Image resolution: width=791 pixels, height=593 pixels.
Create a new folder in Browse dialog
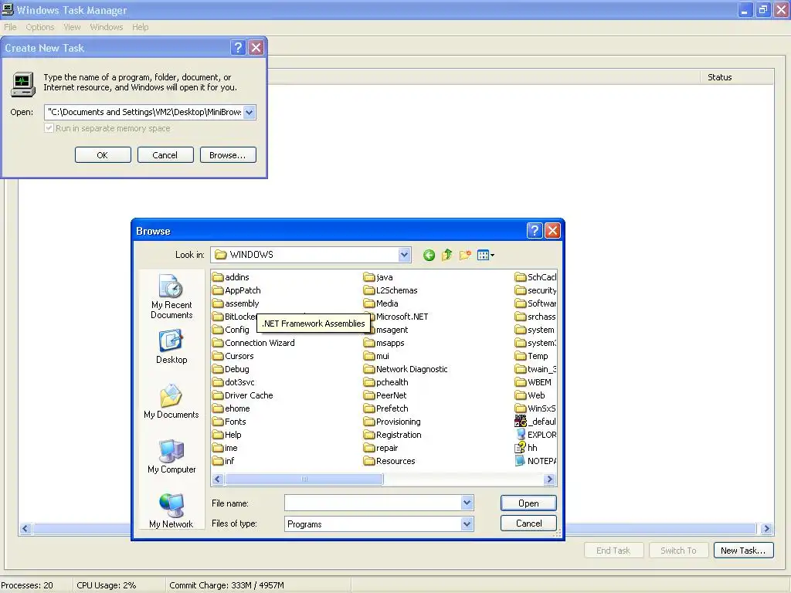click(x=465, y=255)
